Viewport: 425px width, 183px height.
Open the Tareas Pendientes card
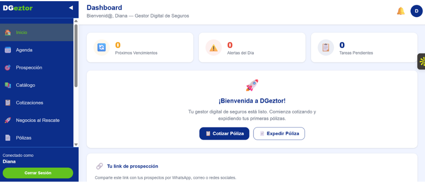click(x=364, y=48)
